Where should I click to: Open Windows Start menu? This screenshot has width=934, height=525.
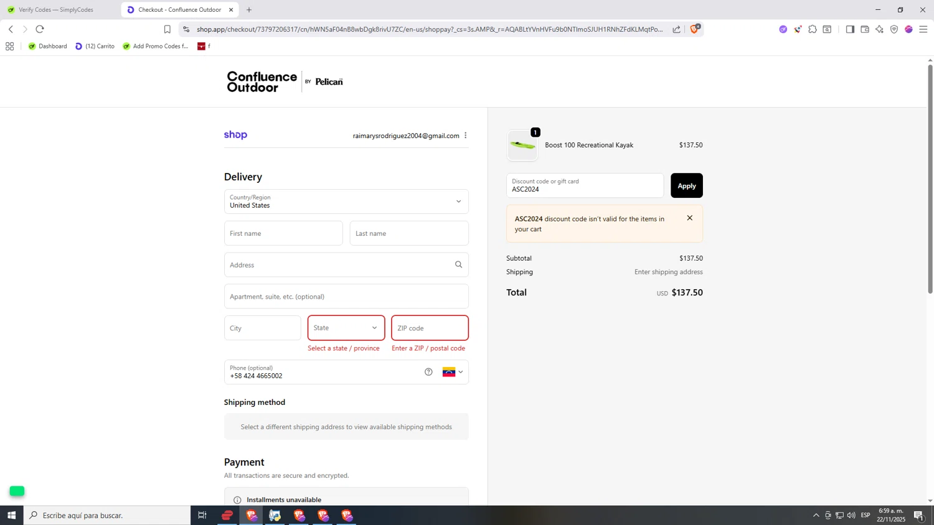(x=11, y=515)
